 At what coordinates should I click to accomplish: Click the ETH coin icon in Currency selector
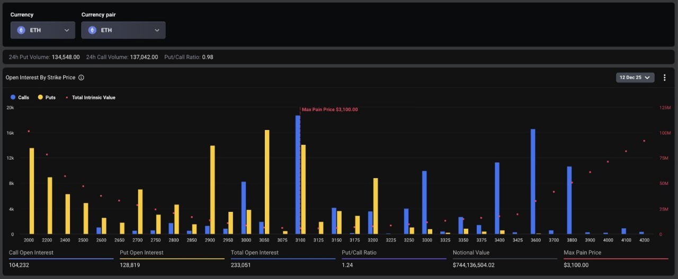click(x=21, y=30)
